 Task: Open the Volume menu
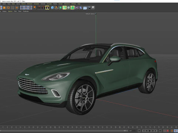(23, 4)
